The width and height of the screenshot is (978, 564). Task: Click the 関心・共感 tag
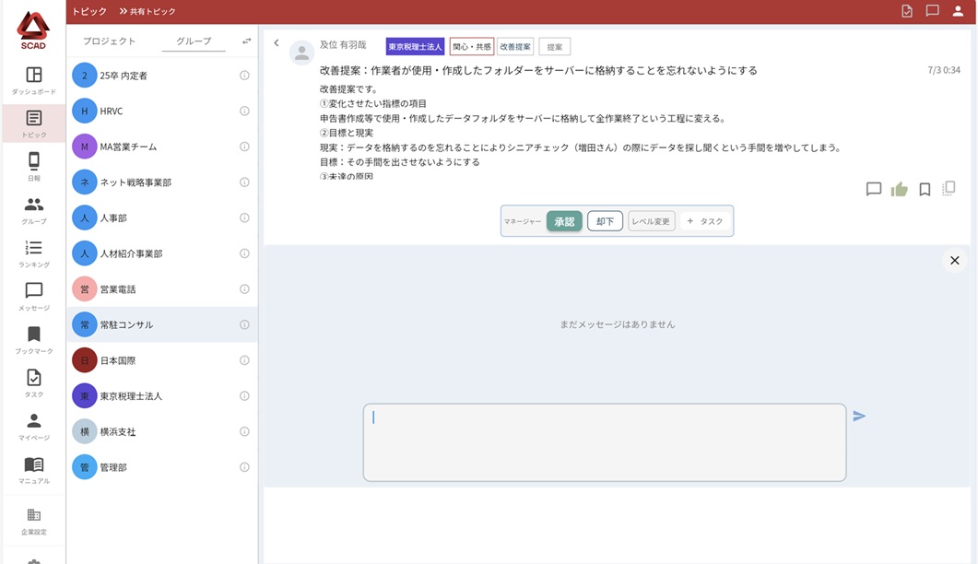click(472, 47)
